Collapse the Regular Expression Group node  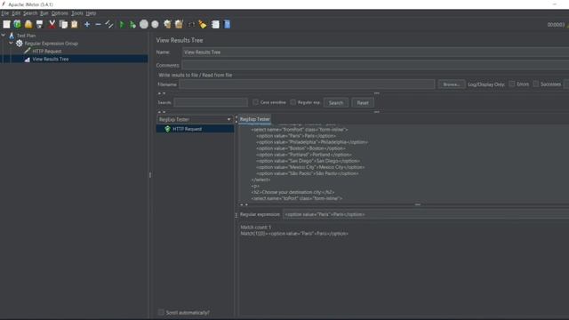(x=11, y=43)
